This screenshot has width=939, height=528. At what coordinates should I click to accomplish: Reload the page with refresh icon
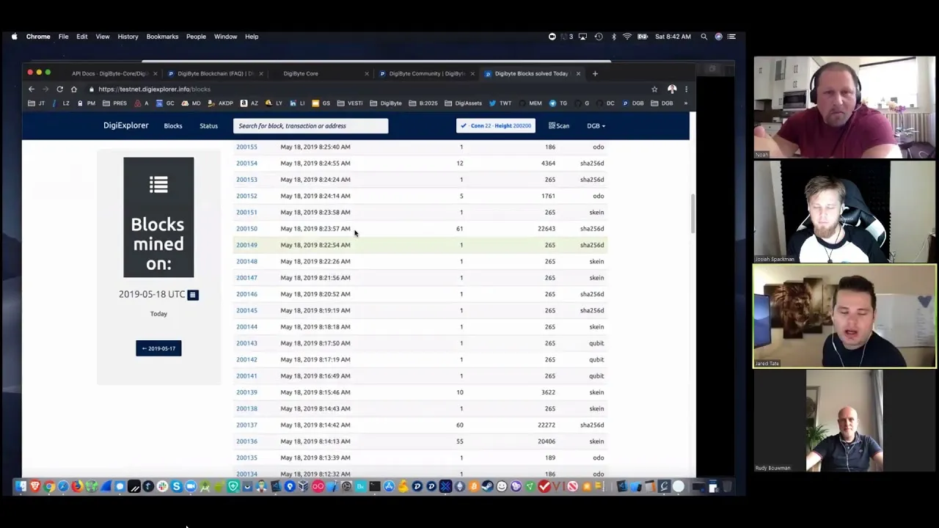[x=59, y=89]
